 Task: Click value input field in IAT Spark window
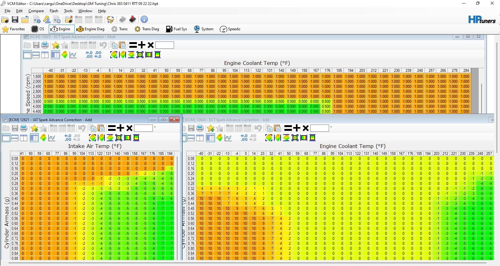tap(143, 128)
